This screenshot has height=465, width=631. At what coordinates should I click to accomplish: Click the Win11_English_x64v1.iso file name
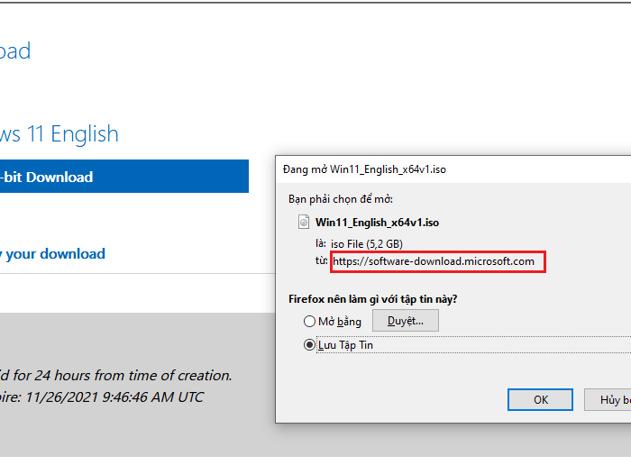pyautogui.click(x=377, y=222)
